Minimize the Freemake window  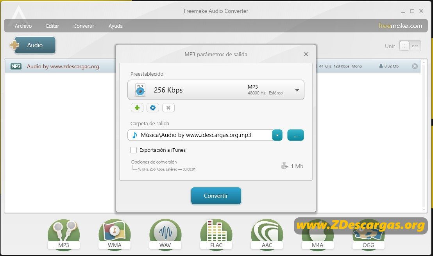(x=403, y=11)
